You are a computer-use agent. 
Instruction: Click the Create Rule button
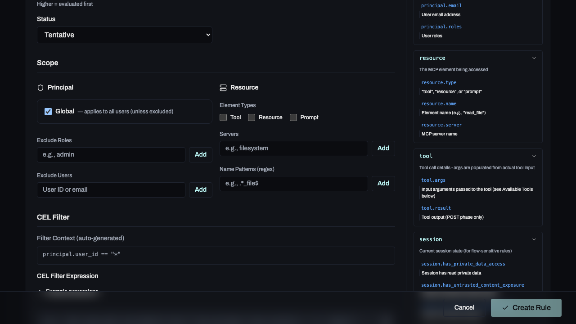[526, 308]
